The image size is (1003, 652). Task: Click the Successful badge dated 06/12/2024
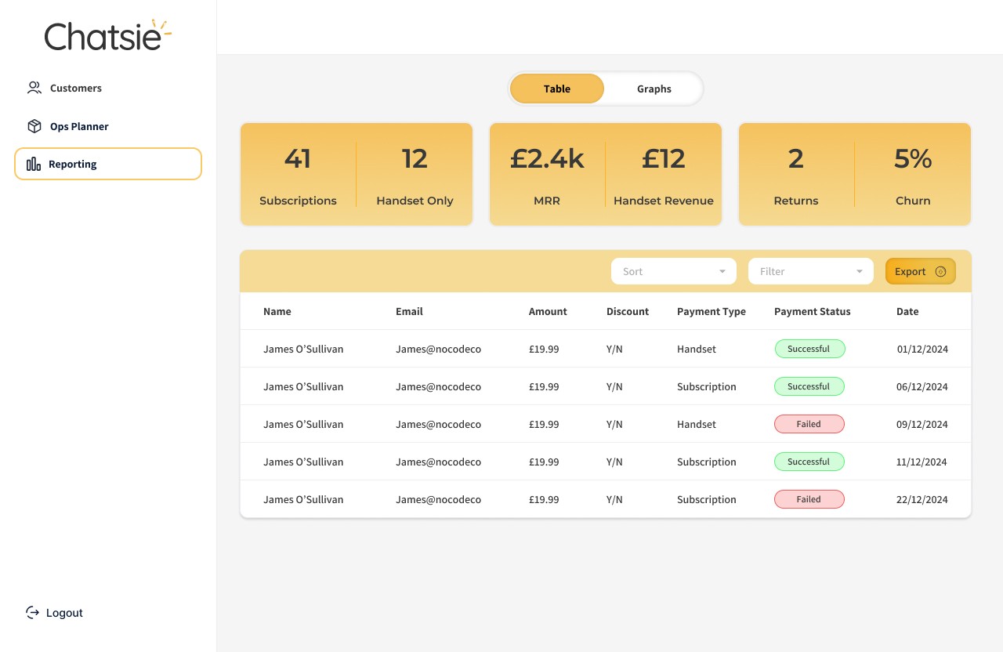[809, 386]
